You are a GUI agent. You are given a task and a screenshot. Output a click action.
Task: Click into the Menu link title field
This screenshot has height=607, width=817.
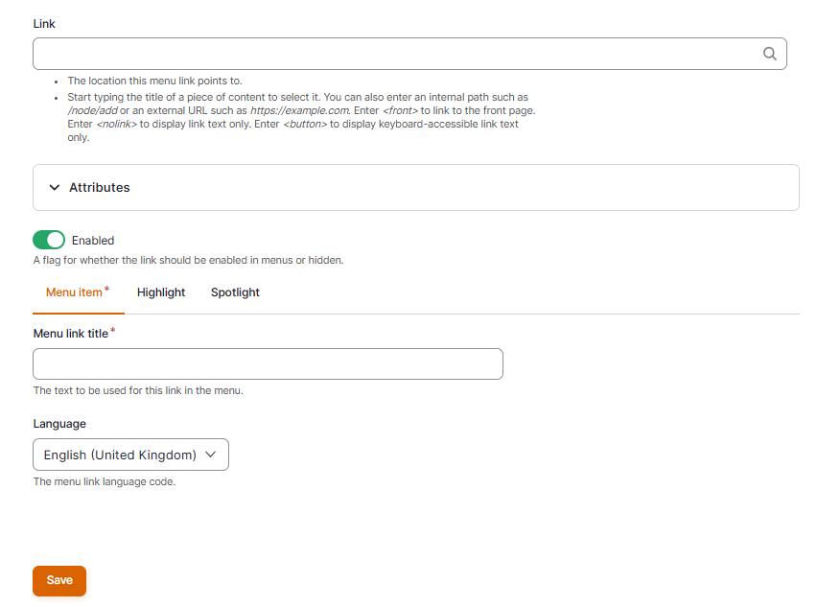coord(268,363)
